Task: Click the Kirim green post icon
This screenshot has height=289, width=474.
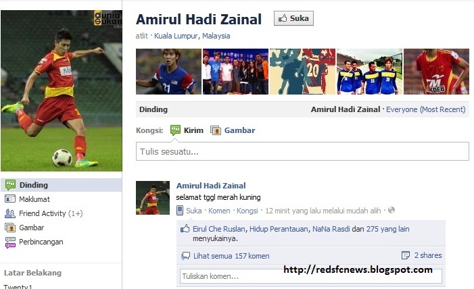Action: click(175, 130)
